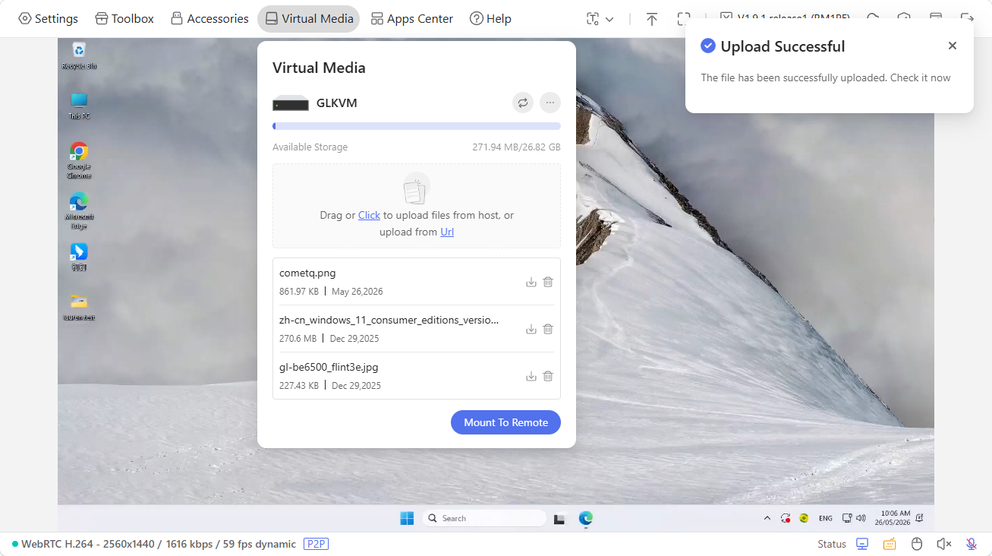Click the remote taskbar volume icon
Screen dimensions: 992x556
pos(861,518)
